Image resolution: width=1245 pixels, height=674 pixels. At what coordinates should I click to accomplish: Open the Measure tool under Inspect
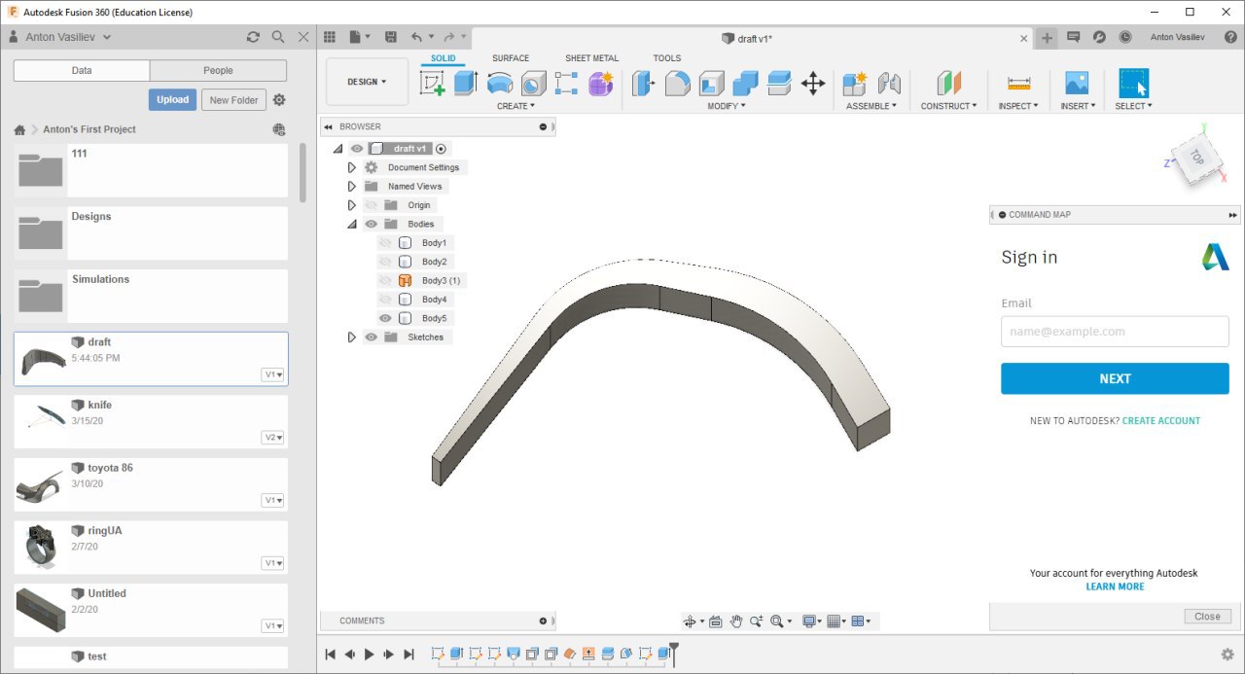coord(1018,84)
